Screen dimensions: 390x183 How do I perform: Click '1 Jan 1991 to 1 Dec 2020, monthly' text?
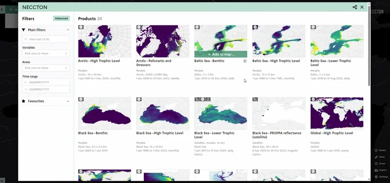tap(99, 78)
